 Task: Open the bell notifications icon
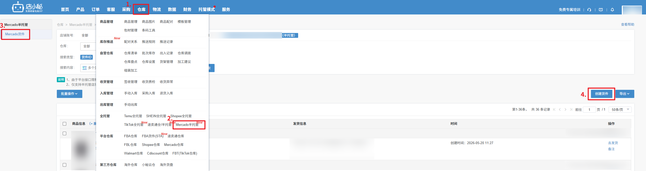612,10
